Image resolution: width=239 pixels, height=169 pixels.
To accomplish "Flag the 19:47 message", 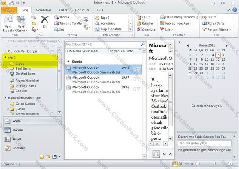I will tap(138, 79).
